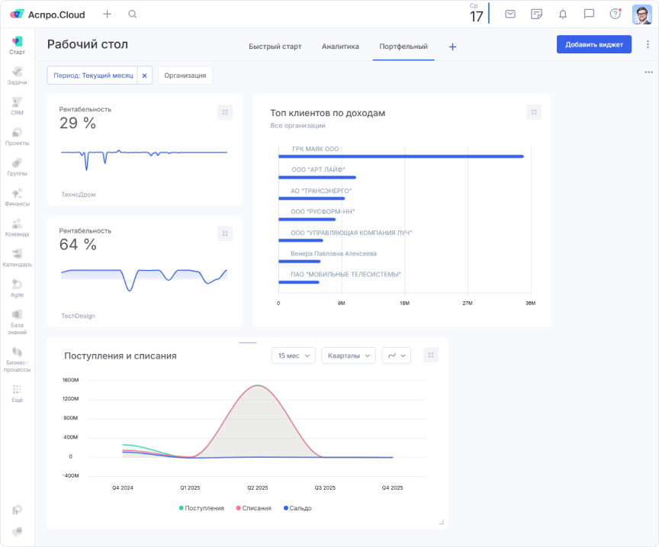Open the Быстрый старт tab

click(278, 46)
